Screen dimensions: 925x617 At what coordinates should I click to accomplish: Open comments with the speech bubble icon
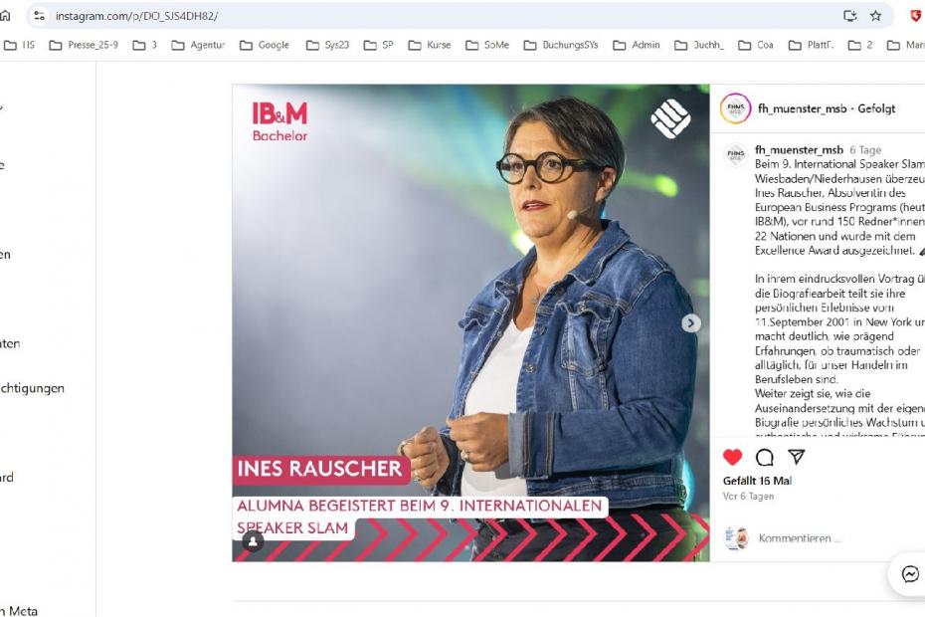pos(765,457)
